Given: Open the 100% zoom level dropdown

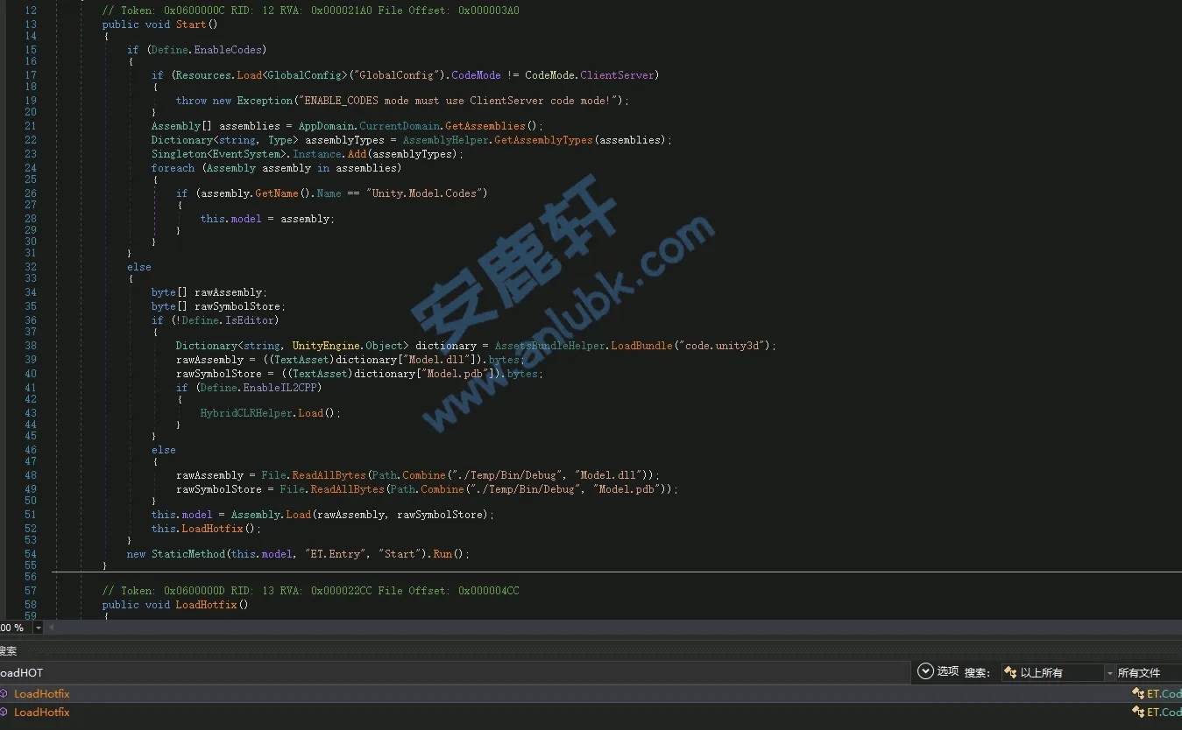Looking at the screenshot, I should (38, 628).
